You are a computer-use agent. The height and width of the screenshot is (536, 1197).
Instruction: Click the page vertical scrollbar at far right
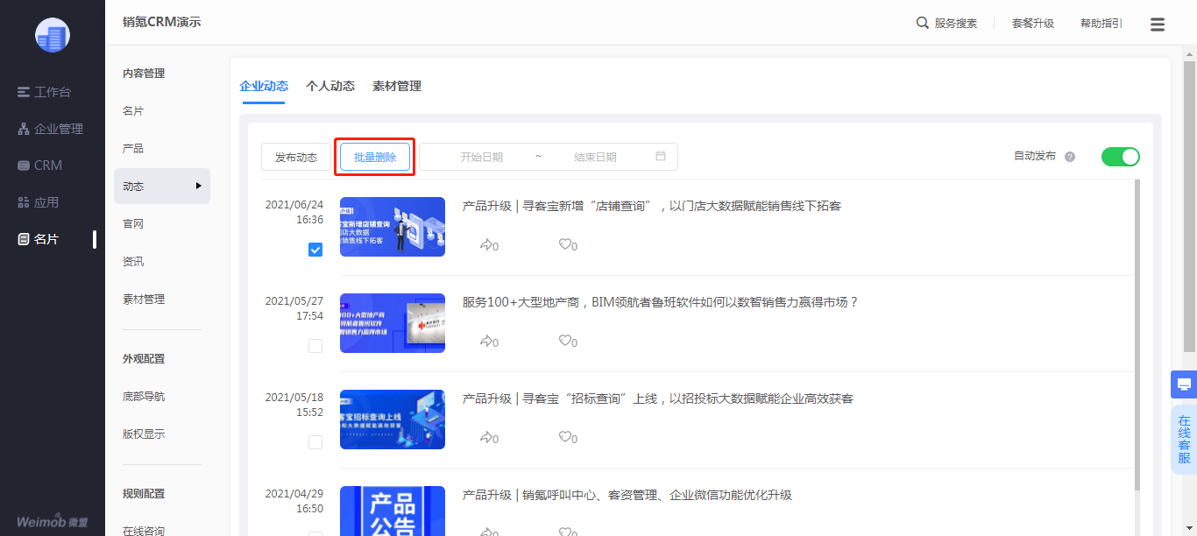coord(1189,207)
